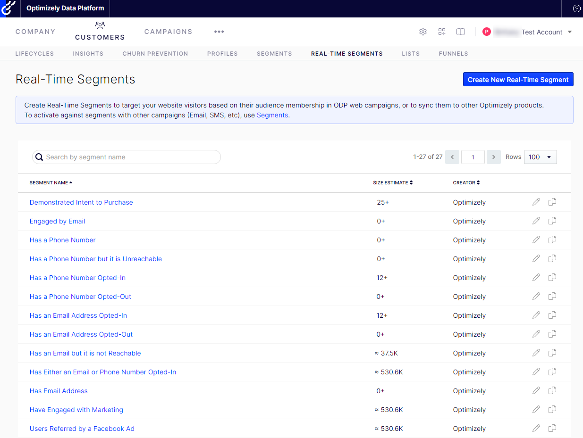Open the documentation book icon
The width and height of the screenshot is (583, 438).
tap(461, 32)
